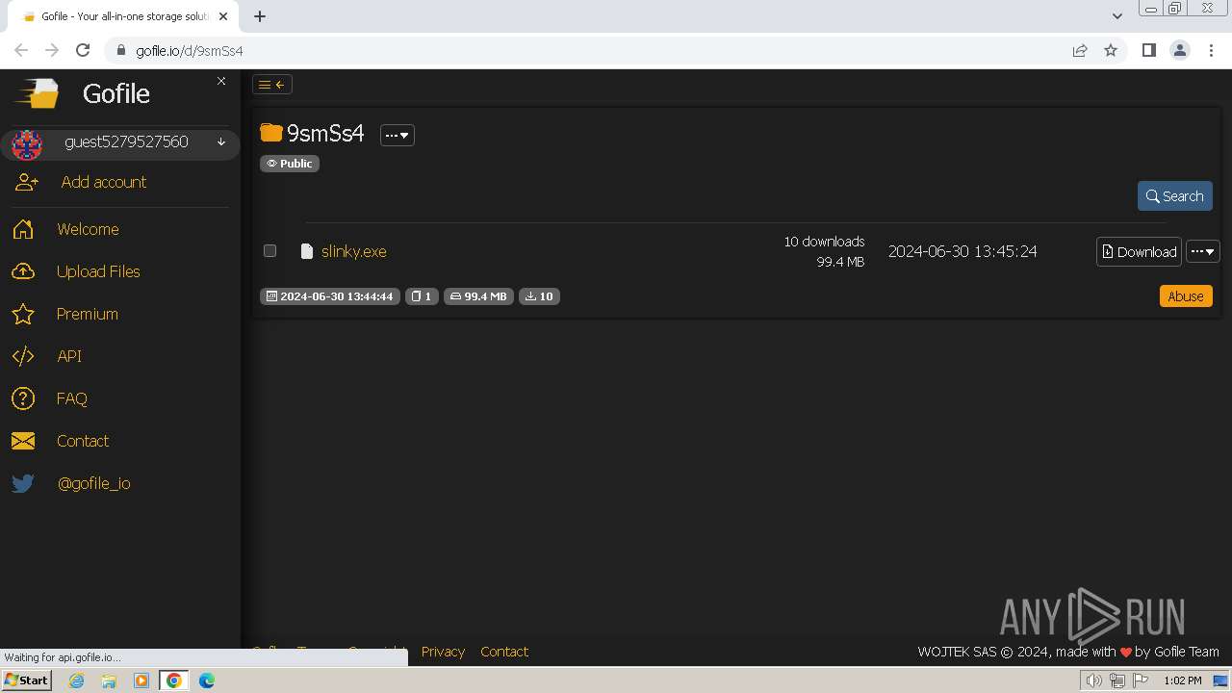The image size is (1232, 693).
Task: Open the Contact sidebar menu item
Action: click(x=83, y=441)
